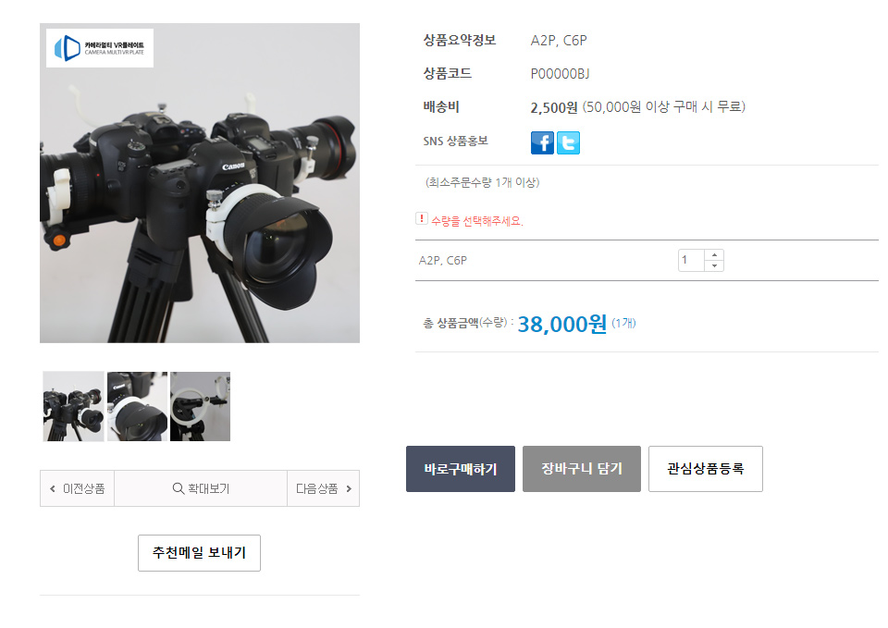The width and height of the screenshot is (888, 628).
Task: Click the A2P, C6P option row label
Action: [443, 261]
